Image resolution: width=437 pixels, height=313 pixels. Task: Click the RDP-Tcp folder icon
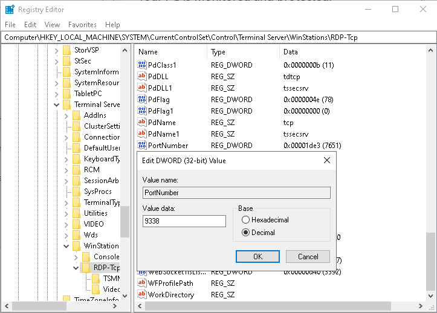(x=86, y=268)
